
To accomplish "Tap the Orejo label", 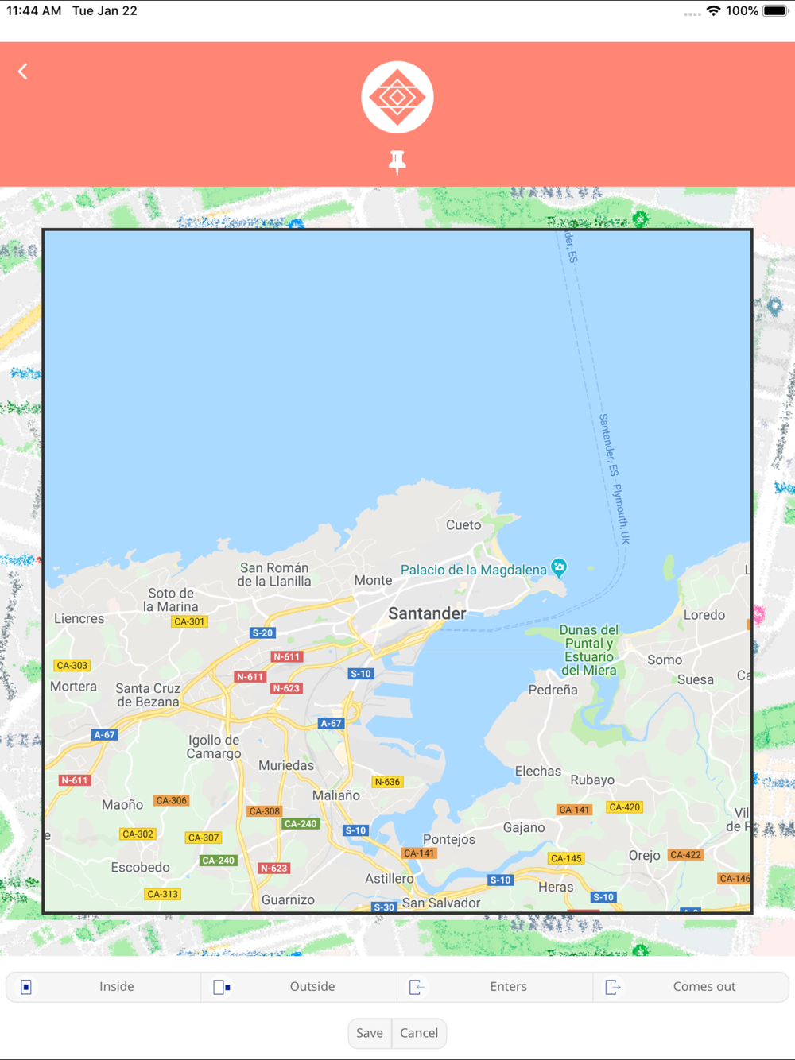I will click(x=644, y=856).
